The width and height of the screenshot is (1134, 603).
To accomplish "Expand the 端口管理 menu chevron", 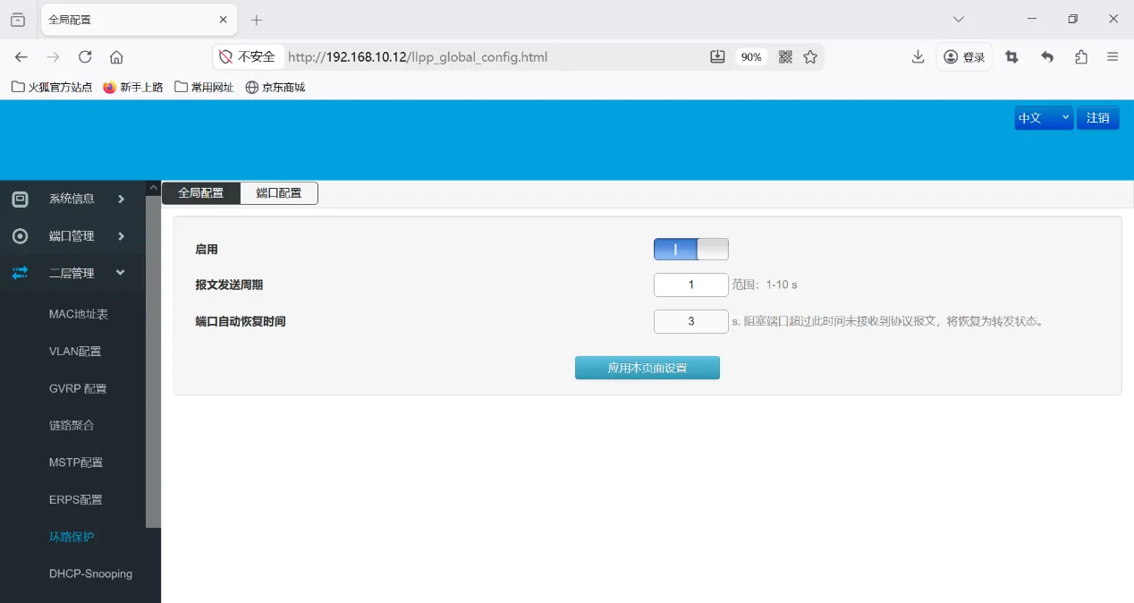I will (122, 236).
